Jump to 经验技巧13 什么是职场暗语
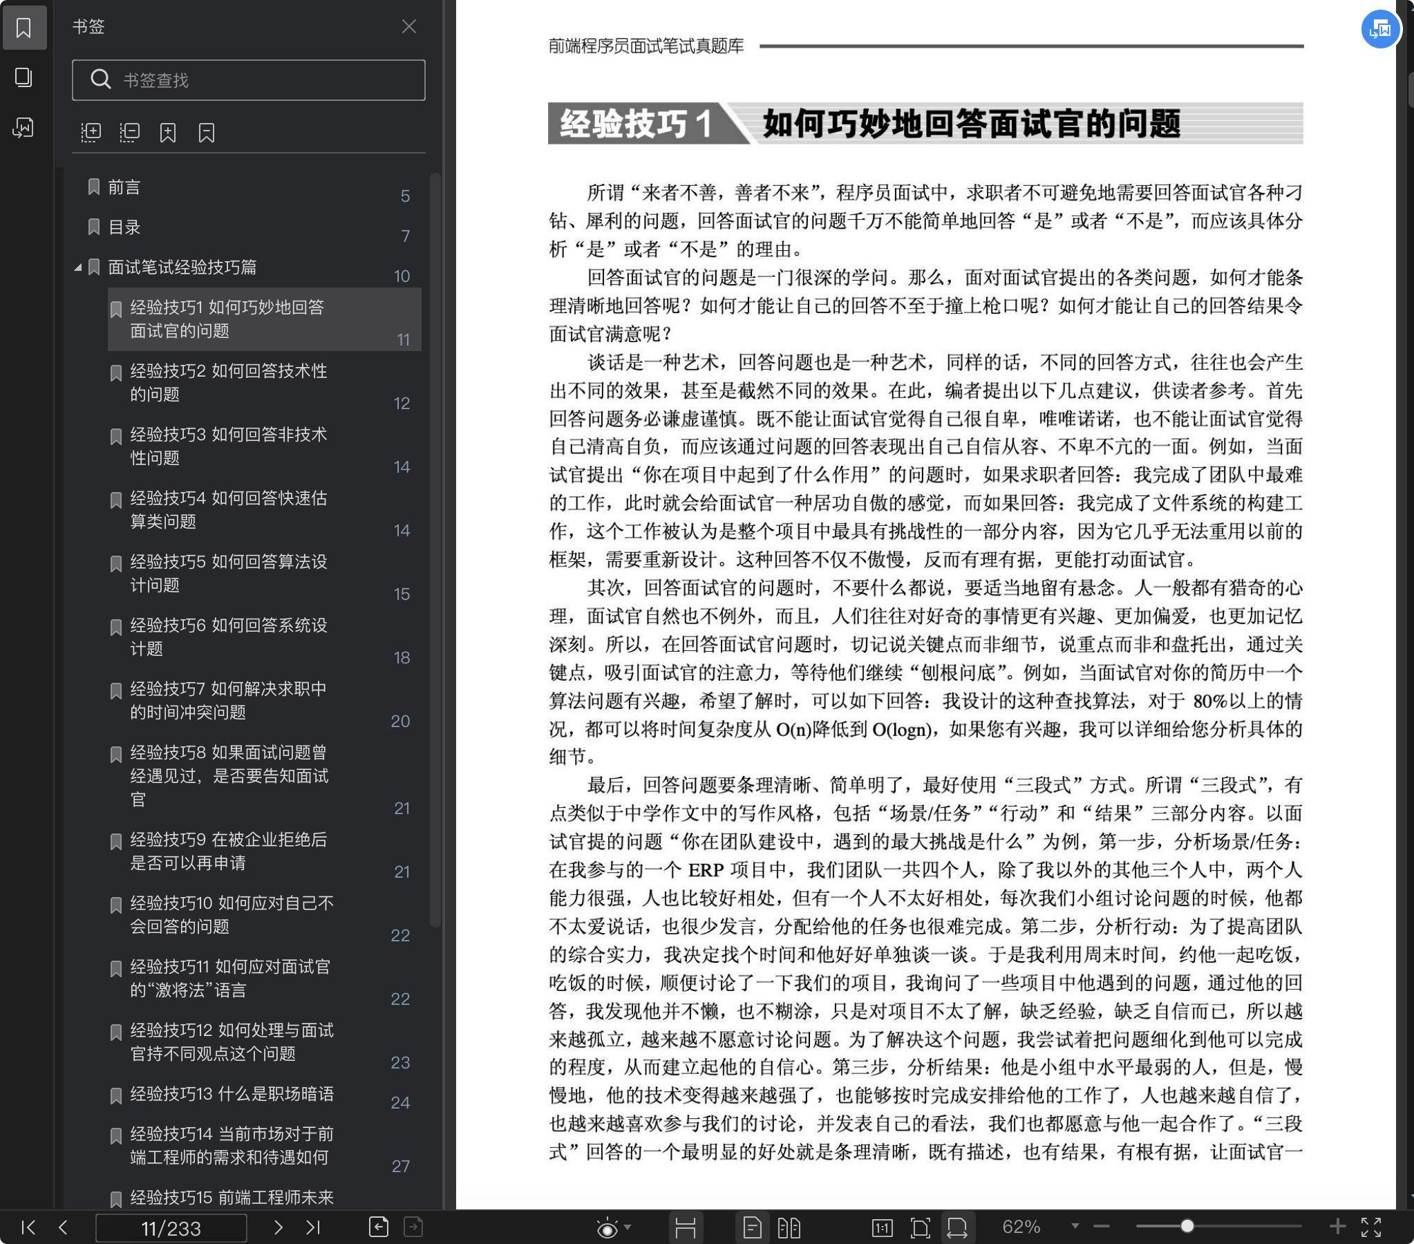Viewport: 1414px width, 1244px height. click(264, 1095)
